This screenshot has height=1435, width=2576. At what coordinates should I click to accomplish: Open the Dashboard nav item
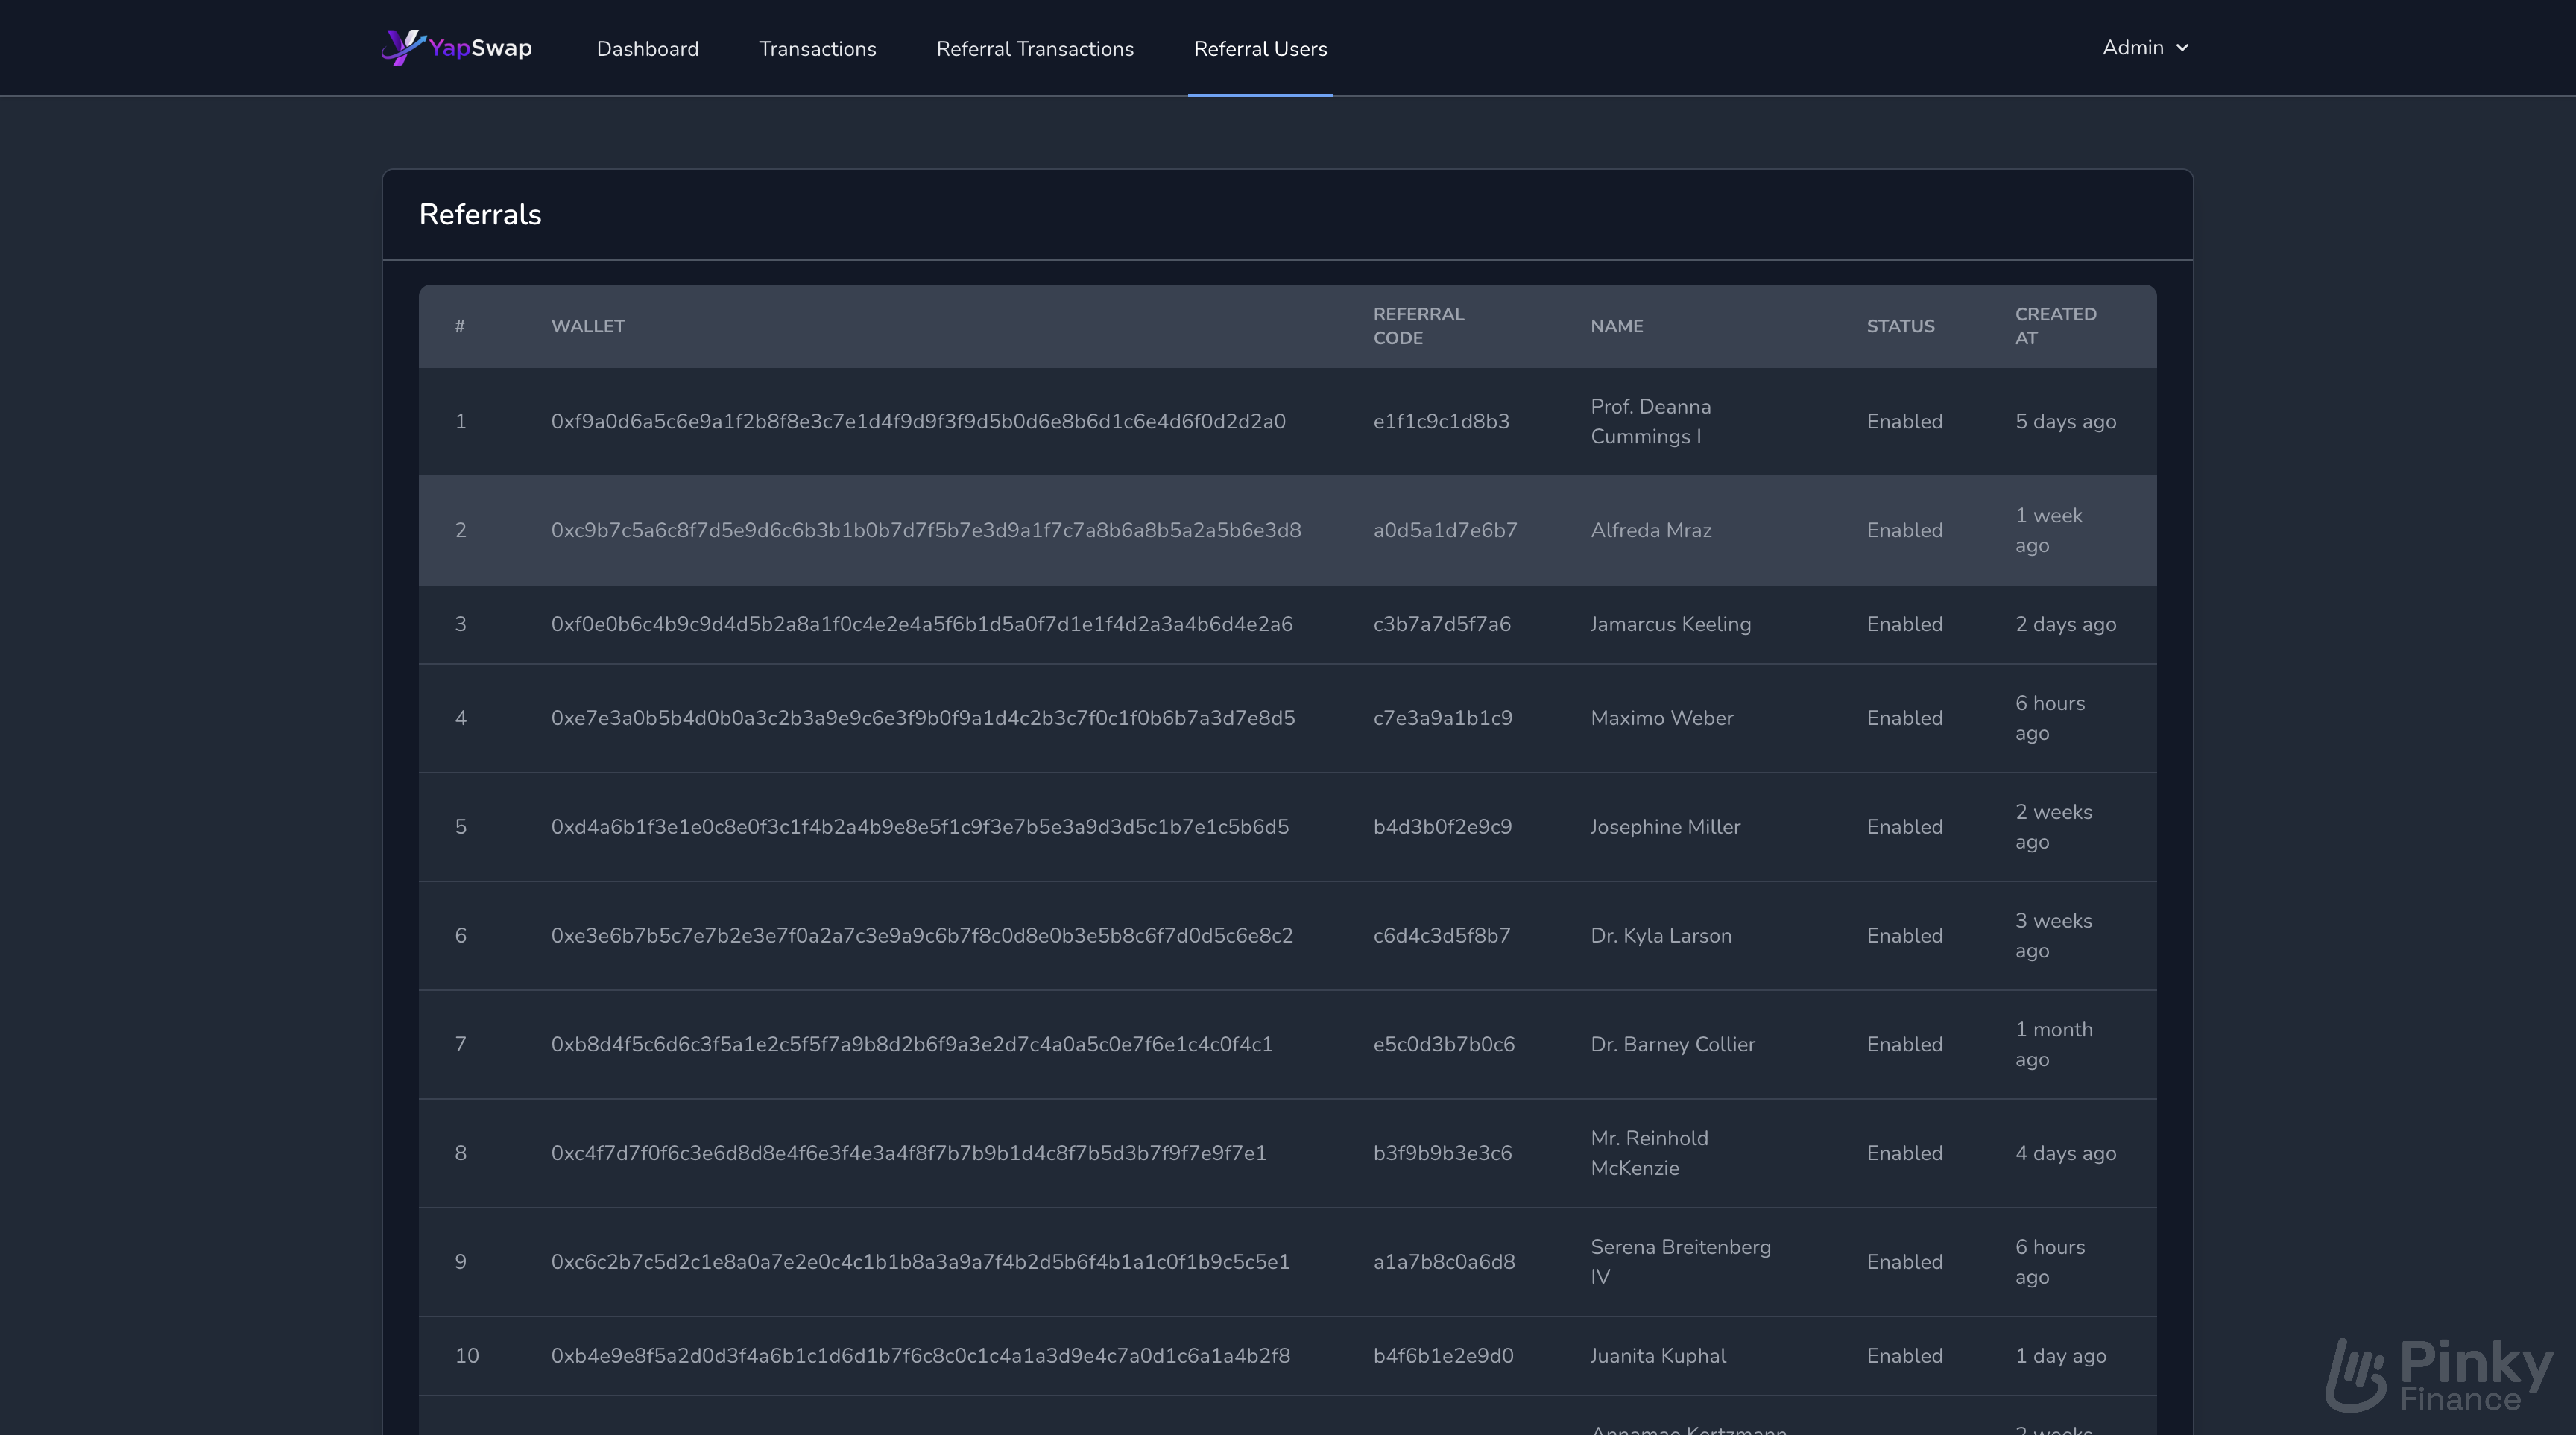click(647, 48)
